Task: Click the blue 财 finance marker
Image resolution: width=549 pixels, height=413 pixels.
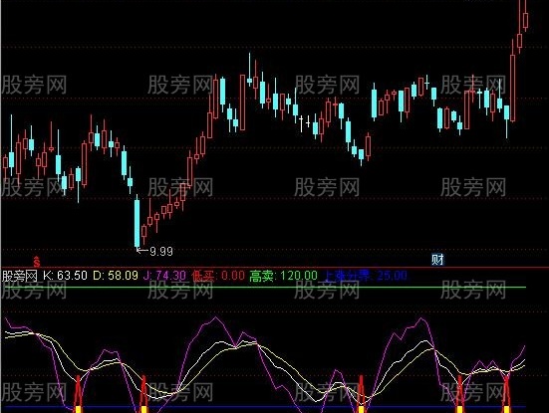Action: coord(437,259)
